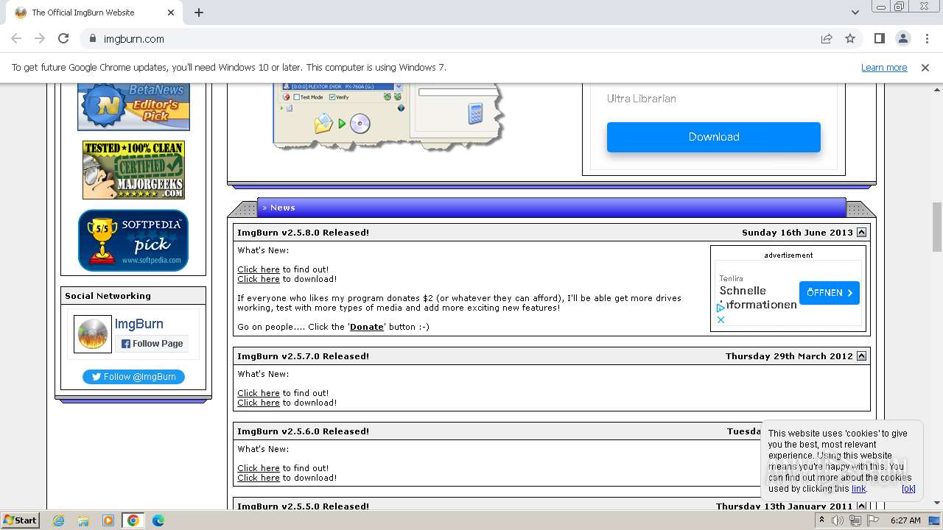Click the Donate link in the news

[x=367, y=327]
